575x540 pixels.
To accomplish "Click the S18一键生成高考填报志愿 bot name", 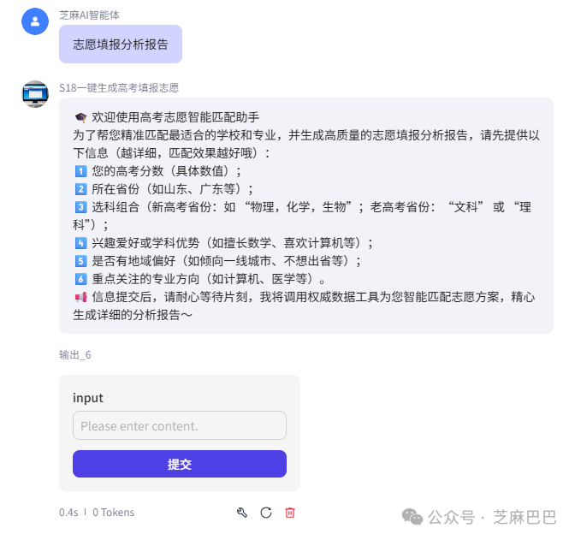I will pyautogui.click(x=119, y=88).
